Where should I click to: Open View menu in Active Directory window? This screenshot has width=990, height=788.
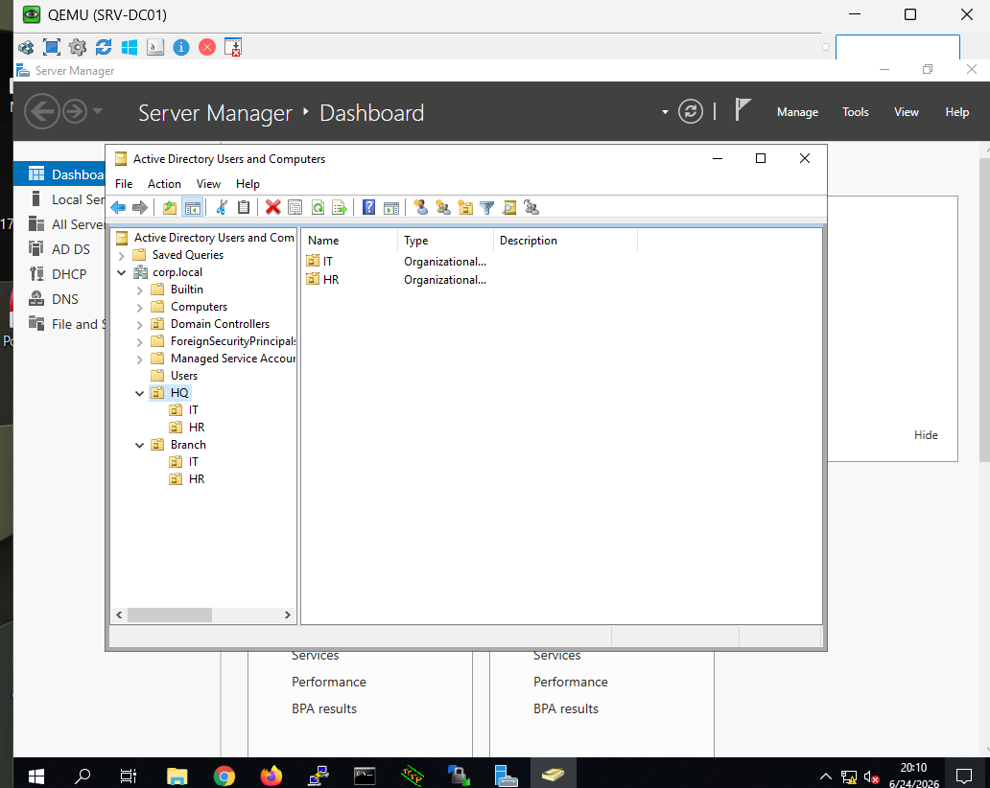(x=208, y=184)
